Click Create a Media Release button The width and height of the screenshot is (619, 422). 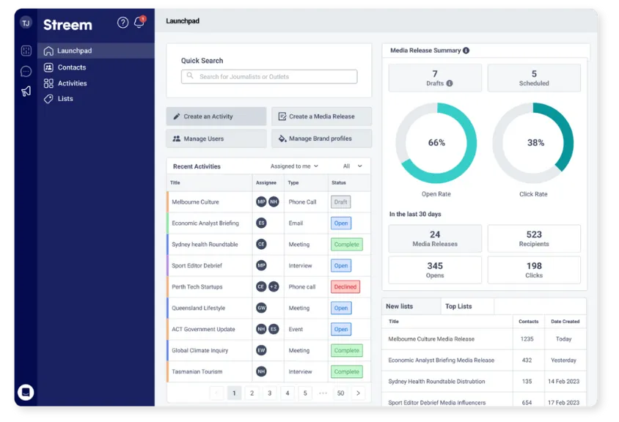point(322,116)
